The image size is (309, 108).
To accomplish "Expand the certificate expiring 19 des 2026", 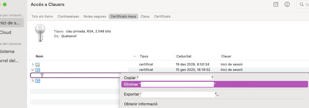I will tap(33, 64).
